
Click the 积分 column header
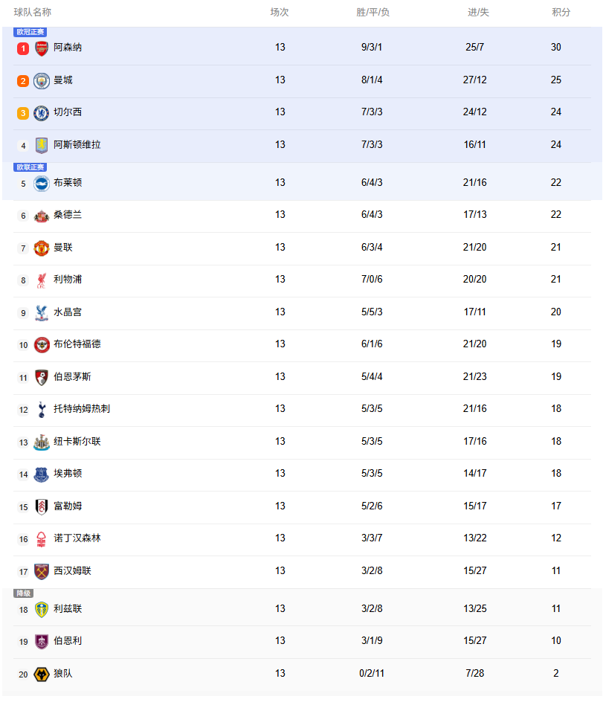561,13
